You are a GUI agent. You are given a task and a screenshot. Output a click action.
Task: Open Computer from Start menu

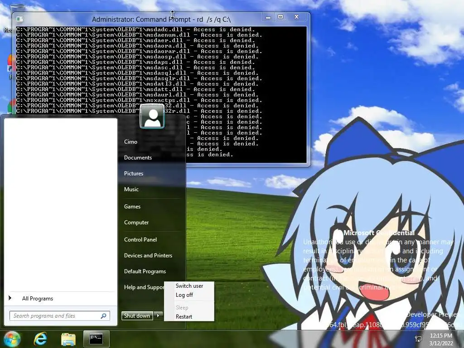tap(136, 222)
